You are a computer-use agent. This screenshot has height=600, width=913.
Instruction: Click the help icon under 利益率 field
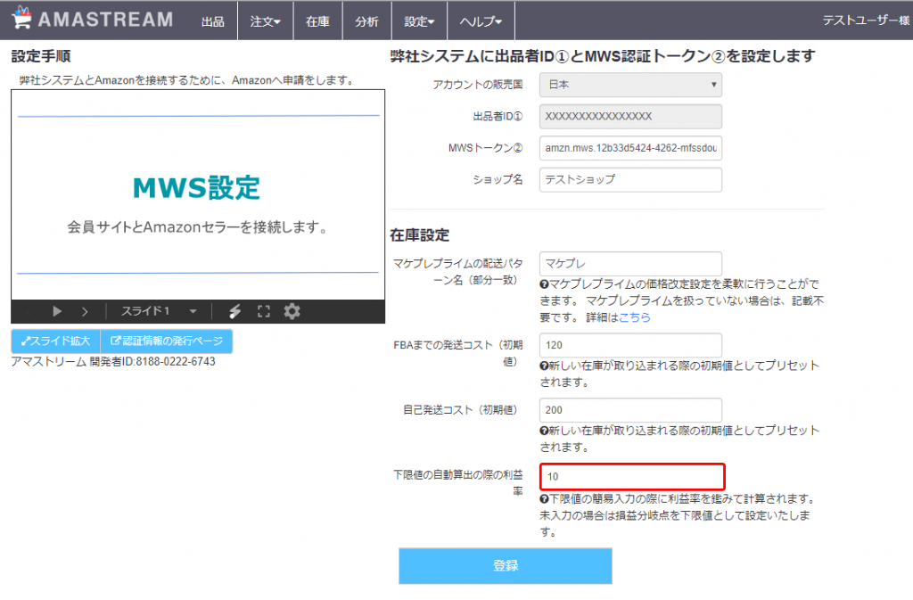[x=545, y=498]
